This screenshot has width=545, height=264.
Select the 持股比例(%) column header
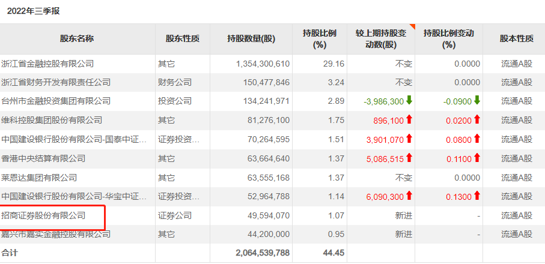[320, 39]
